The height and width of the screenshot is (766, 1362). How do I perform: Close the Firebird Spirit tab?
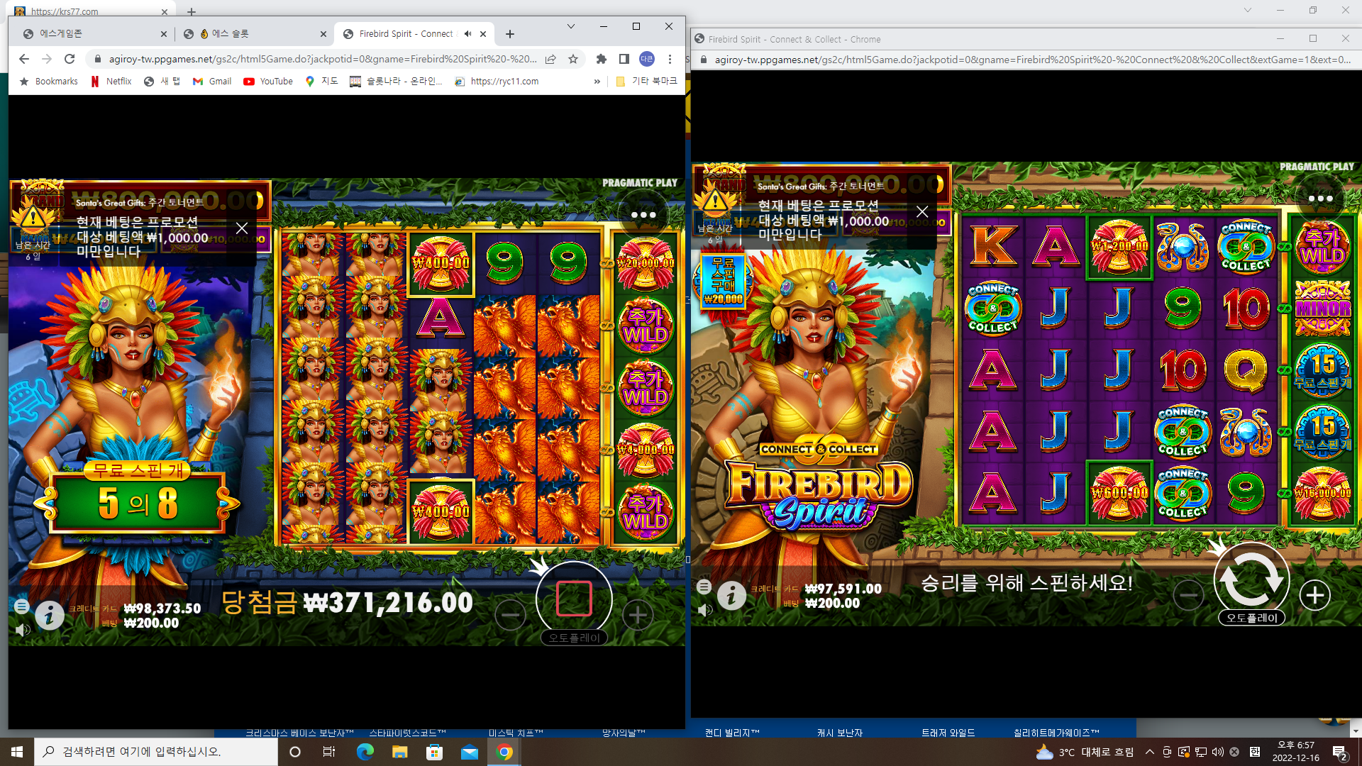point(483,33)
